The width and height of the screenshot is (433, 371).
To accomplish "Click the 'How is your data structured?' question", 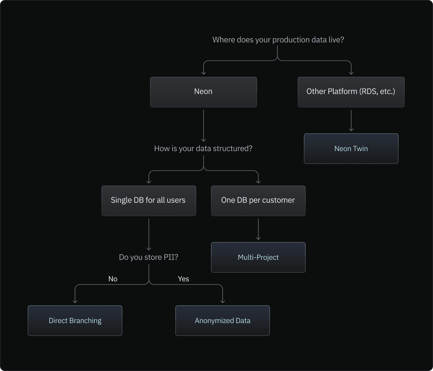I will click(203, 149).
